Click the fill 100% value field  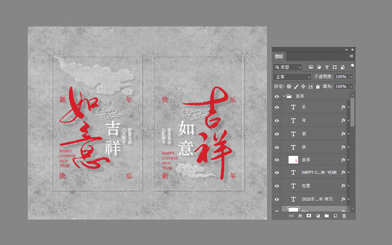pyautogui.click(x=341, y=86)
